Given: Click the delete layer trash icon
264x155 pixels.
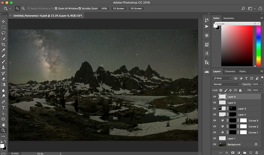Looking at the screenshot, I should (x=257, y=152).
